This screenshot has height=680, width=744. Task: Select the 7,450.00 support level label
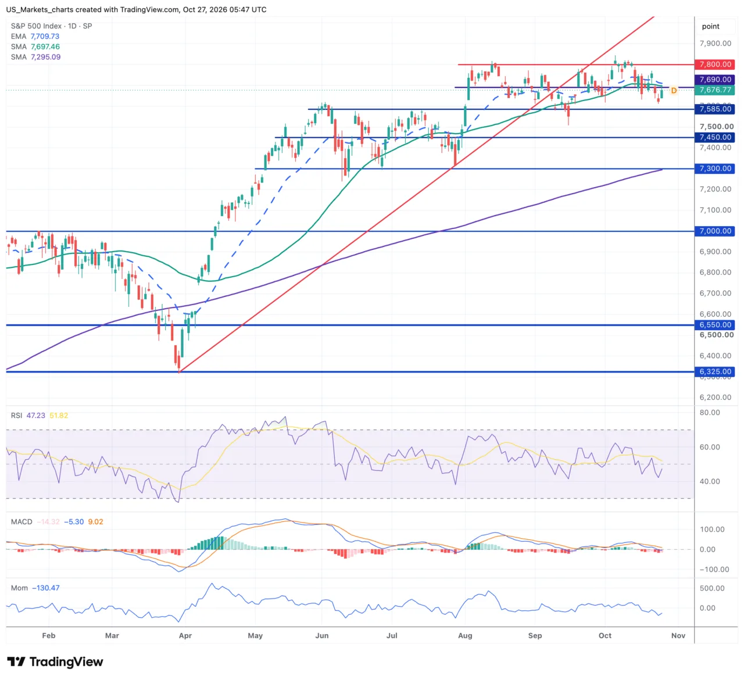click(x=716, y=138)
